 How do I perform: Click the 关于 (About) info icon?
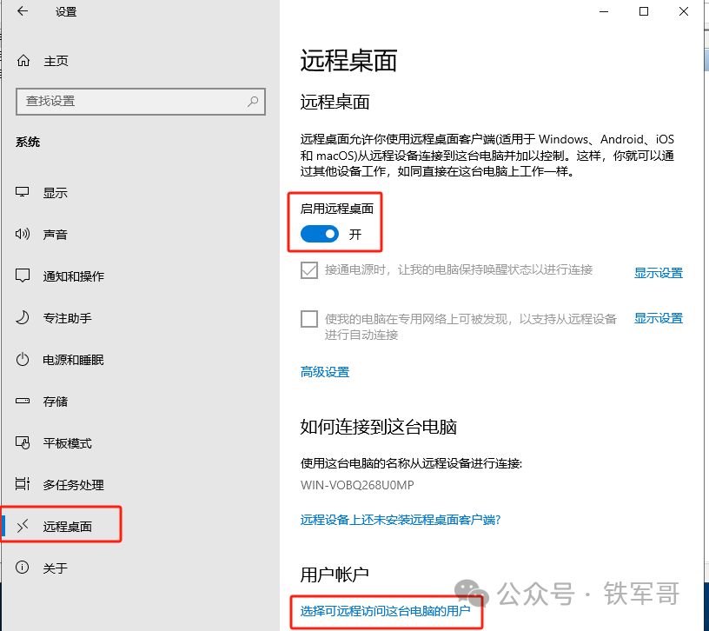tap(21, 568)
